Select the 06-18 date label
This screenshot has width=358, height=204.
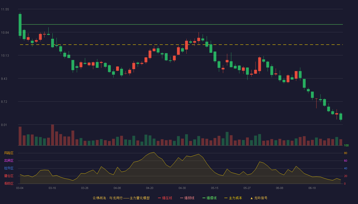312,188
